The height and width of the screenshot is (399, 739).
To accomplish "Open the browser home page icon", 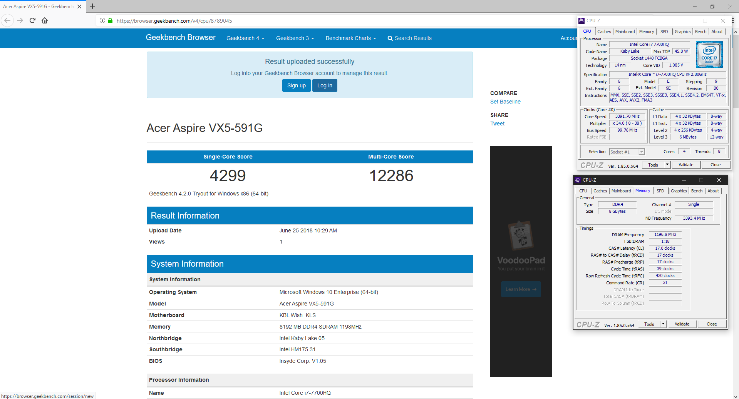I will pos(45,20).
